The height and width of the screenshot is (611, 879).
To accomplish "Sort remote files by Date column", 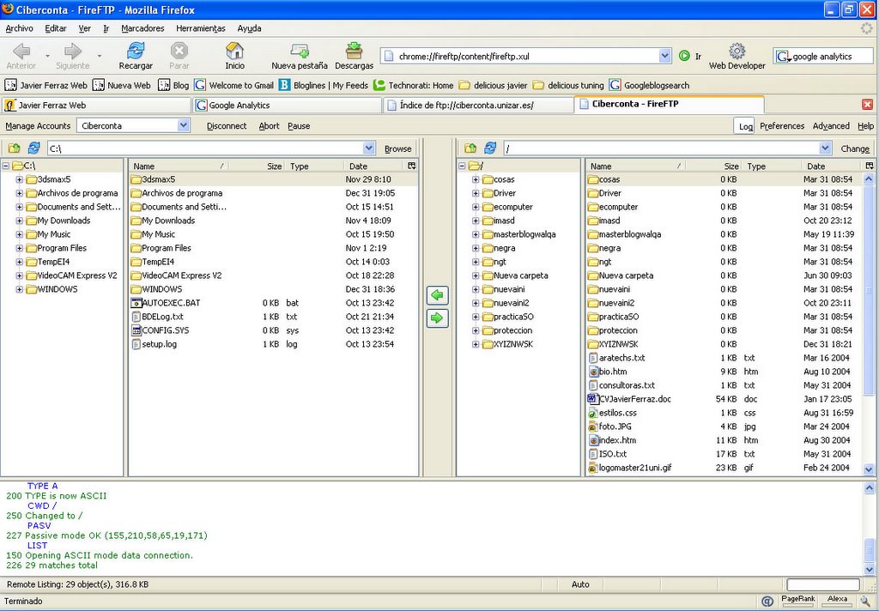I will 831,166.
